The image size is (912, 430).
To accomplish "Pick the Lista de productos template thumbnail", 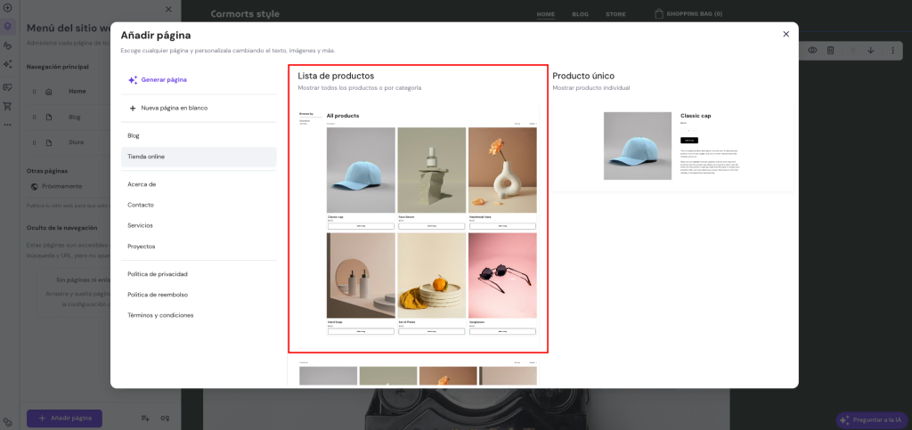I will 418,221.
